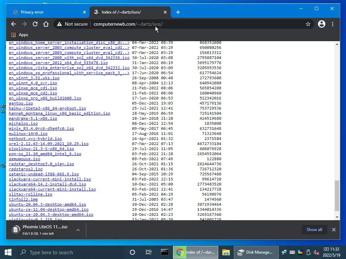Open en_winxp_pro_x86_build2600.iso link
Image resolution: width=346 pixels, height=259 pixels.
click(x=45, y=98)
